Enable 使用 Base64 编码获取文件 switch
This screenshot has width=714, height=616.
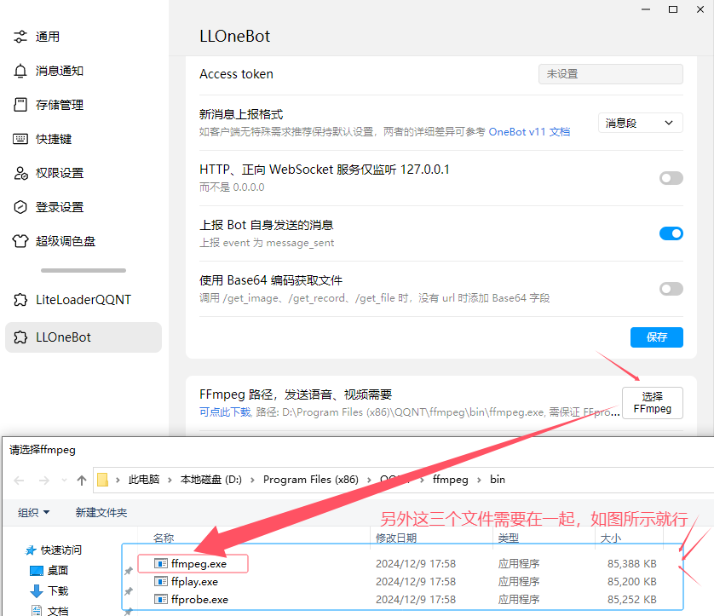point(671,289)
